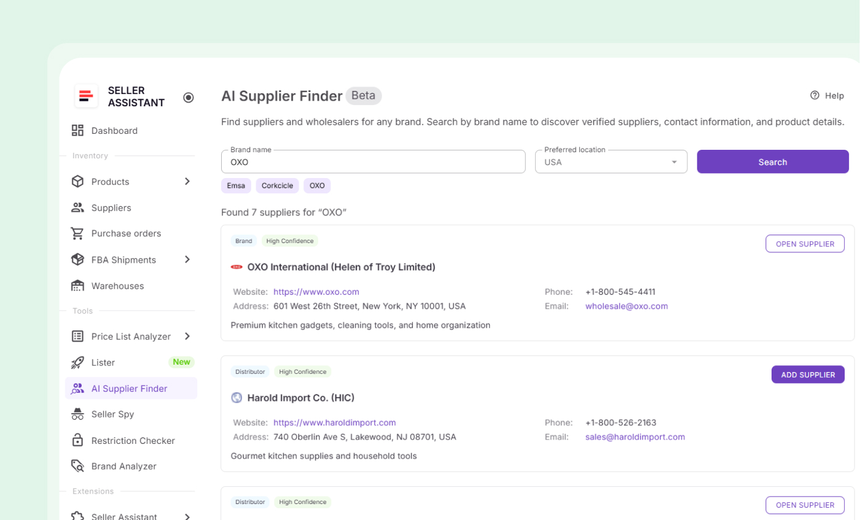Click ADD SUPPLIER for Harold Import Co.
Image resolution: width=860 pixels, height=520 pixels.
(807, 374)
